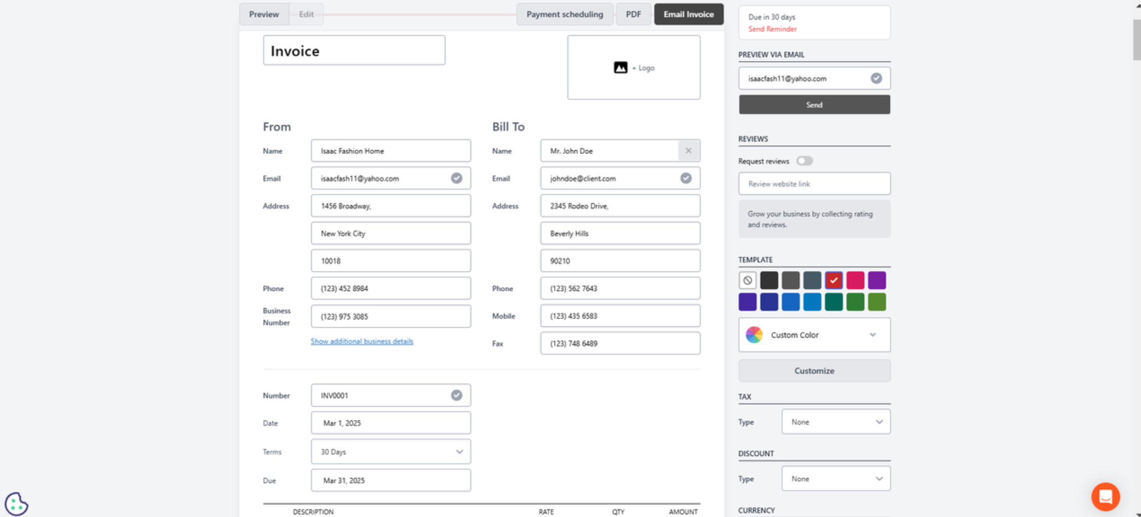Clear the Bill To name with X icon
The image size is (1141, 517).
(x=688, y=151)
